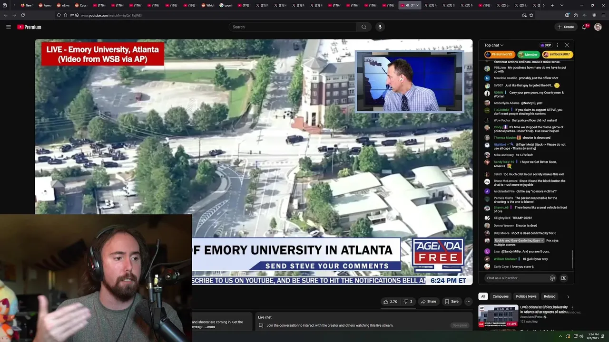
Task: Reload the page in browser toolbar
Action: tap(22, 15)
